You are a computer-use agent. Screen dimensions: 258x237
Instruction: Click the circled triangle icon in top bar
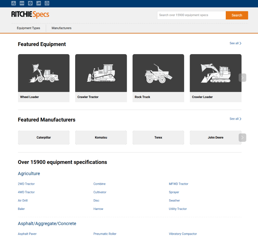pyautogui.click(x=47, y=3)
